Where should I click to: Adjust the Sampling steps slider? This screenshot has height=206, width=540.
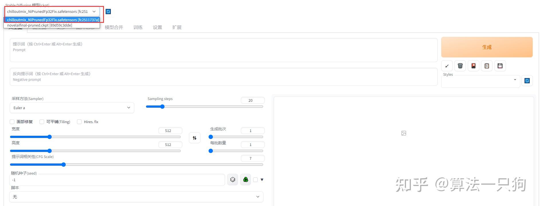click(x=204, y=107)
